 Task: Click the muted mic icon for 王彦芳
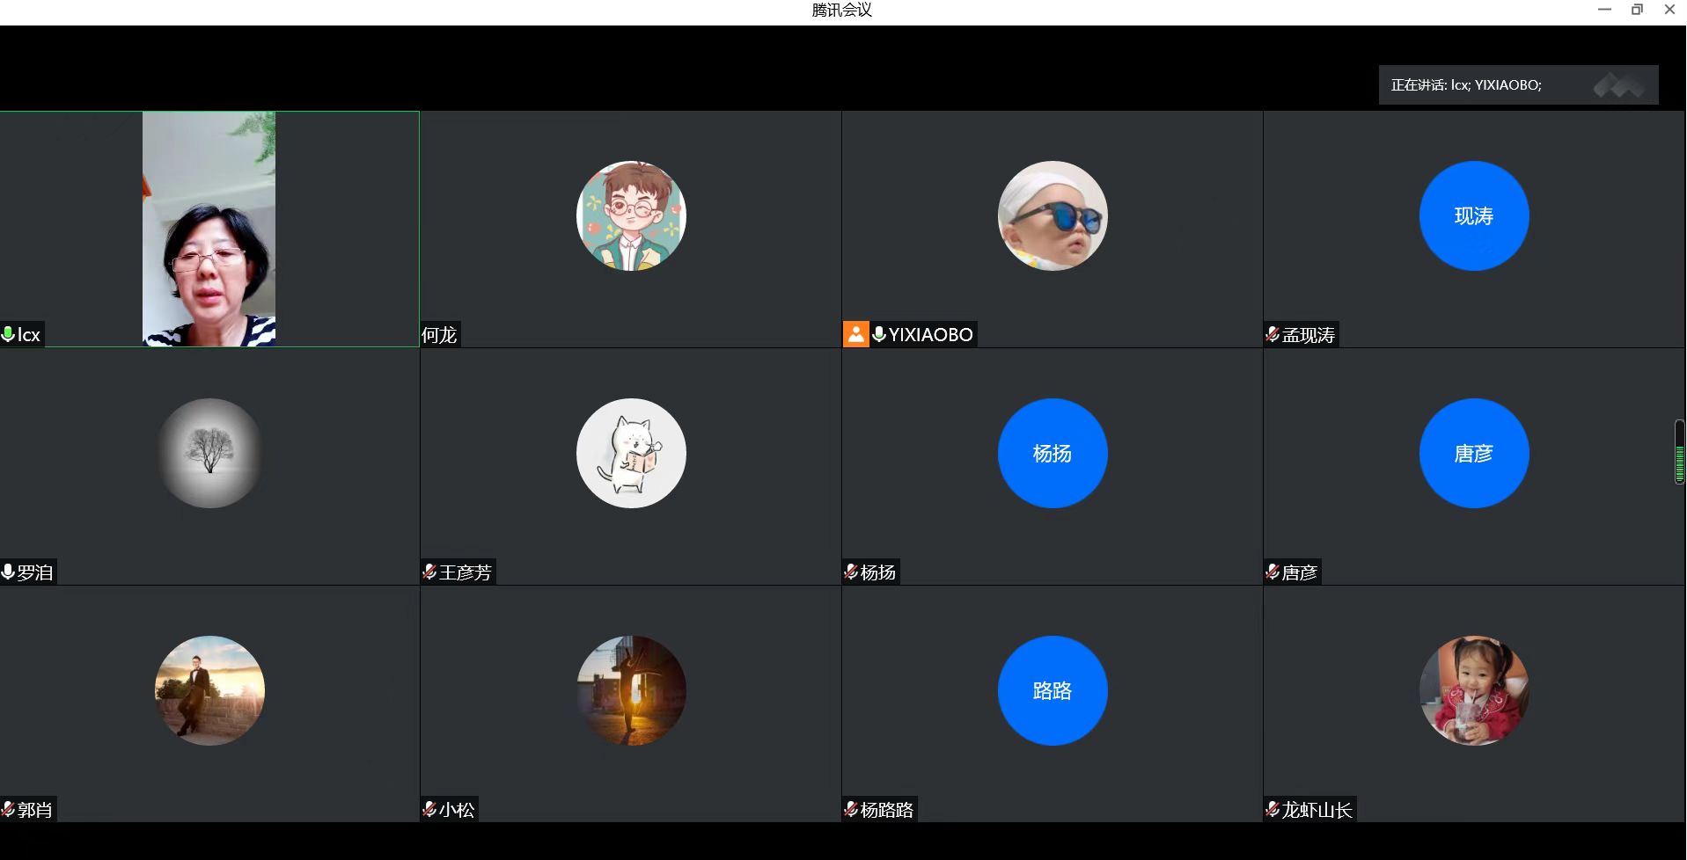tap(429, 572)
